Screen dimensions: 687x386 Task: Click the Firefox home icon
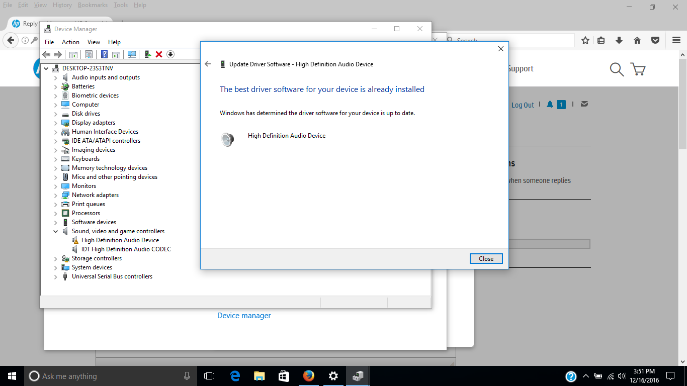pyautogui.click(x=637, y=40)
